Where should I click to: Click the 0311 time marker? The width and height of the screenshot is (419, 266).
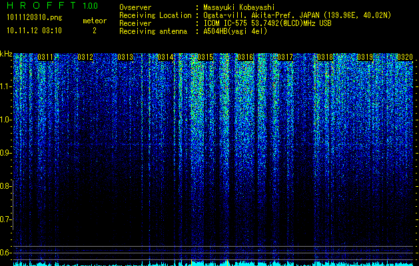point(45,57)
